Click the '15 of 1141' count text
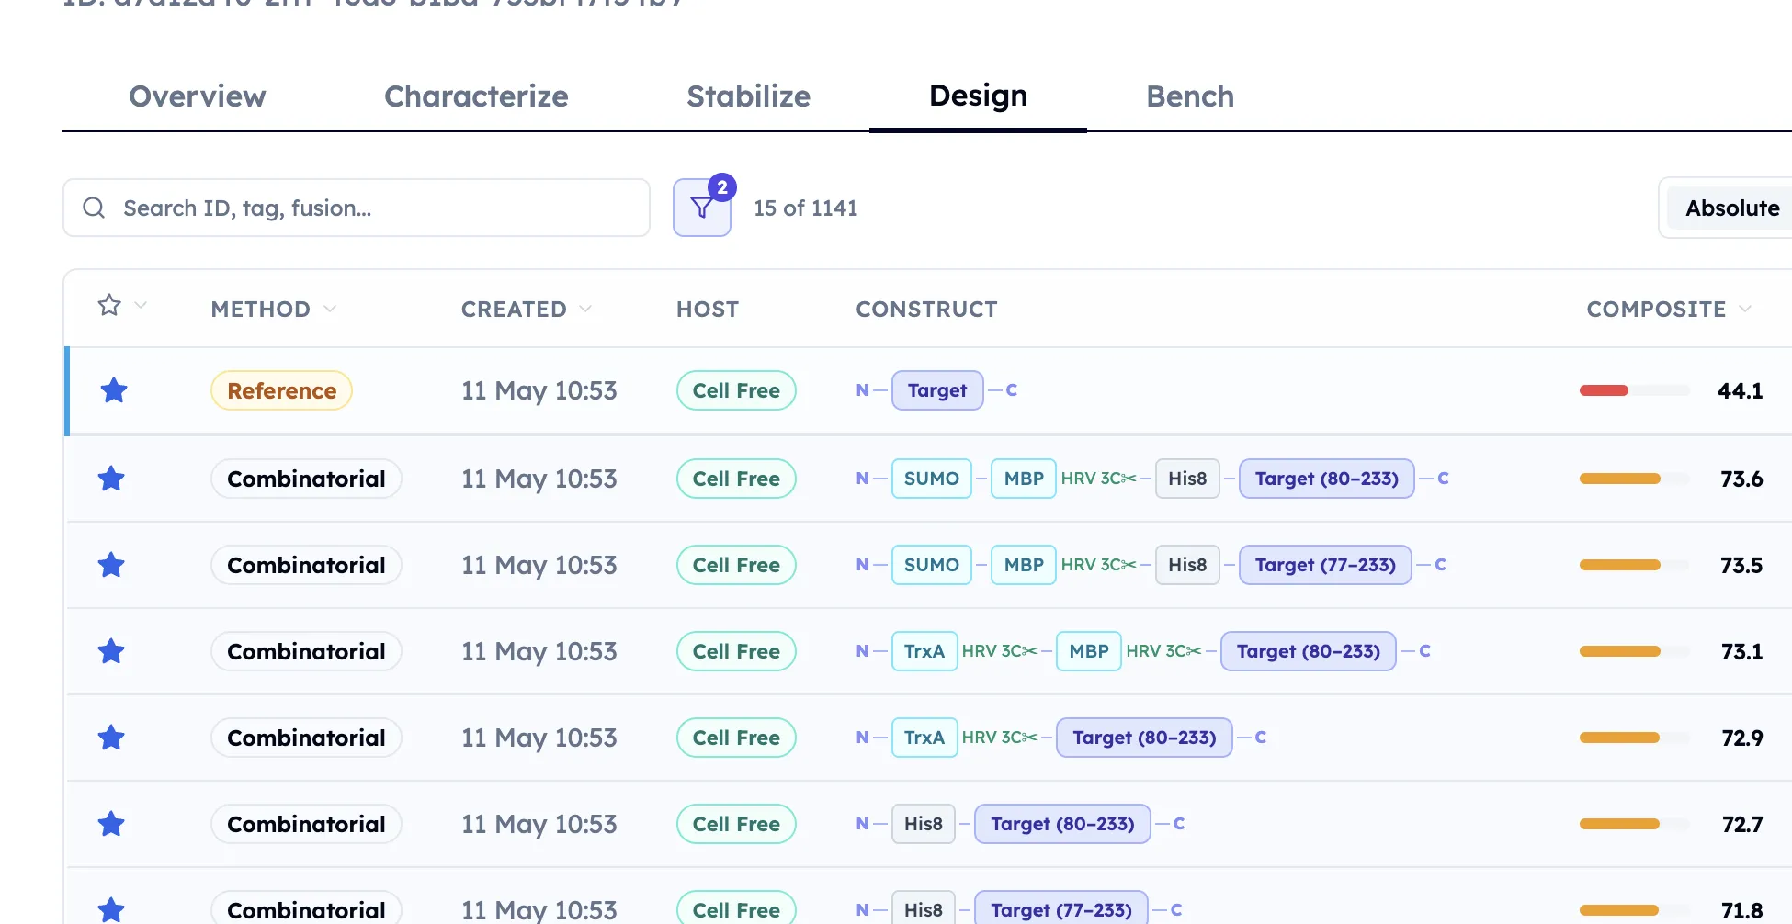The width and height of the screenshot is (1792, 924). 805,208
